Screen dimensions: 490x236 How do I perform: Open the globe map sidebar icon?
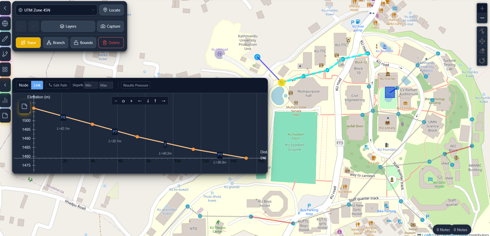point(5,24)
